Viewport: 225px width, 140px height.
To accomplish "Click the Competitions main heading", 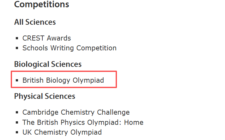I will [x=41, y=5].
